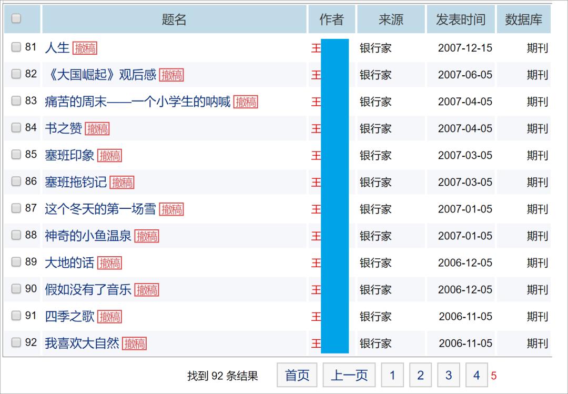Image resolution: width=568 pixels, height=394 pixels.
Task: Mark checkbox for row 91
Action: (16, 315)
